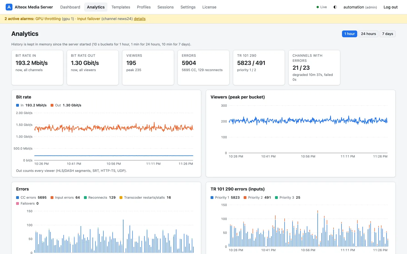Image resolution: width=407 pixels, height=254 pixels.
Task: Open the alarm details link
Action: click(140, 19)
